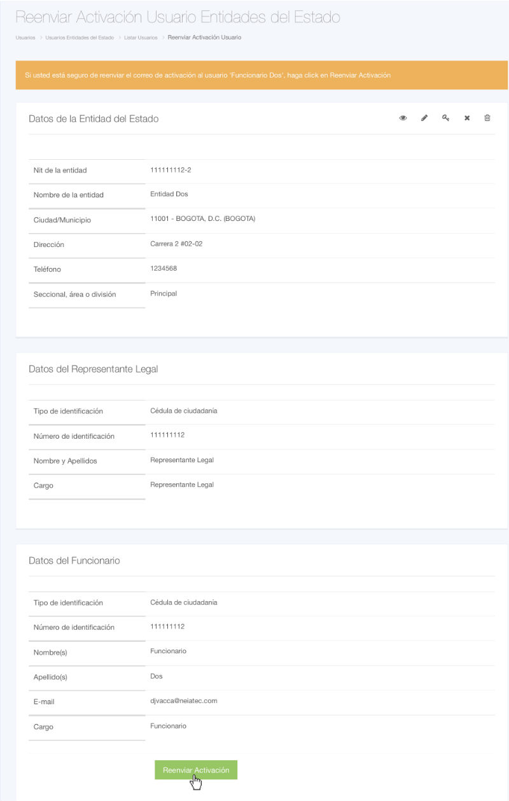
Task: Click the pencil edit icon
Action: click(x=424, y=118)
